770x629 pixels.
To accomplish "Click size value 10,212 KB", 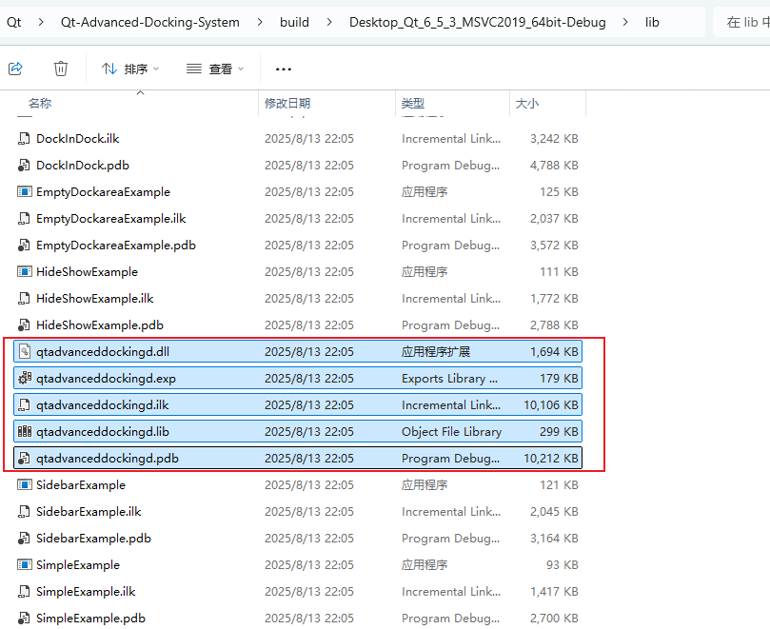I will click(550, 458).
